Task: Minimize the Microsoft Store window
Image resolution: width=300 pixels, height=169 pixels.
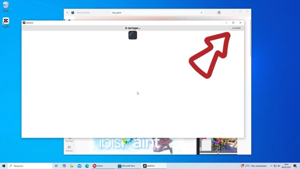Action: pos(233,11)
